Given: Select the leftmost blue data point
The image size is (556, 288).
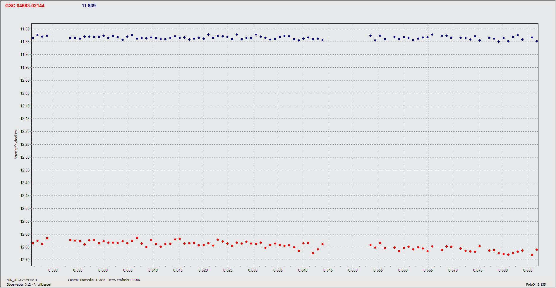Looking at the screenshot, I should pyautogui.click(x=33, y=38).
